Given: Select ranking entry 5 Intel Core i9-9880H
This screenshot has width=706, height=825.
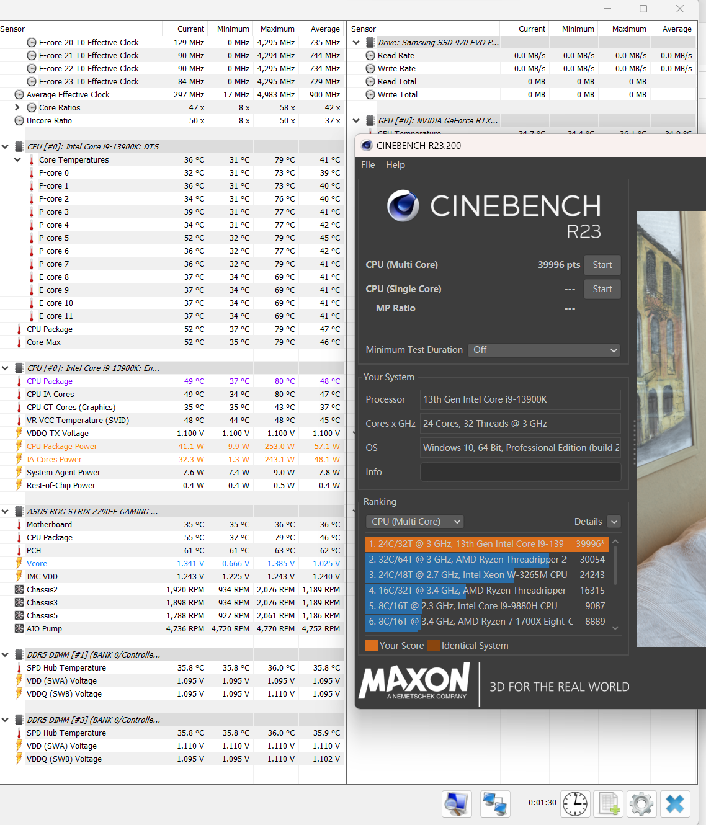Looking at the screenshot, I should click(x=487, y=606).
